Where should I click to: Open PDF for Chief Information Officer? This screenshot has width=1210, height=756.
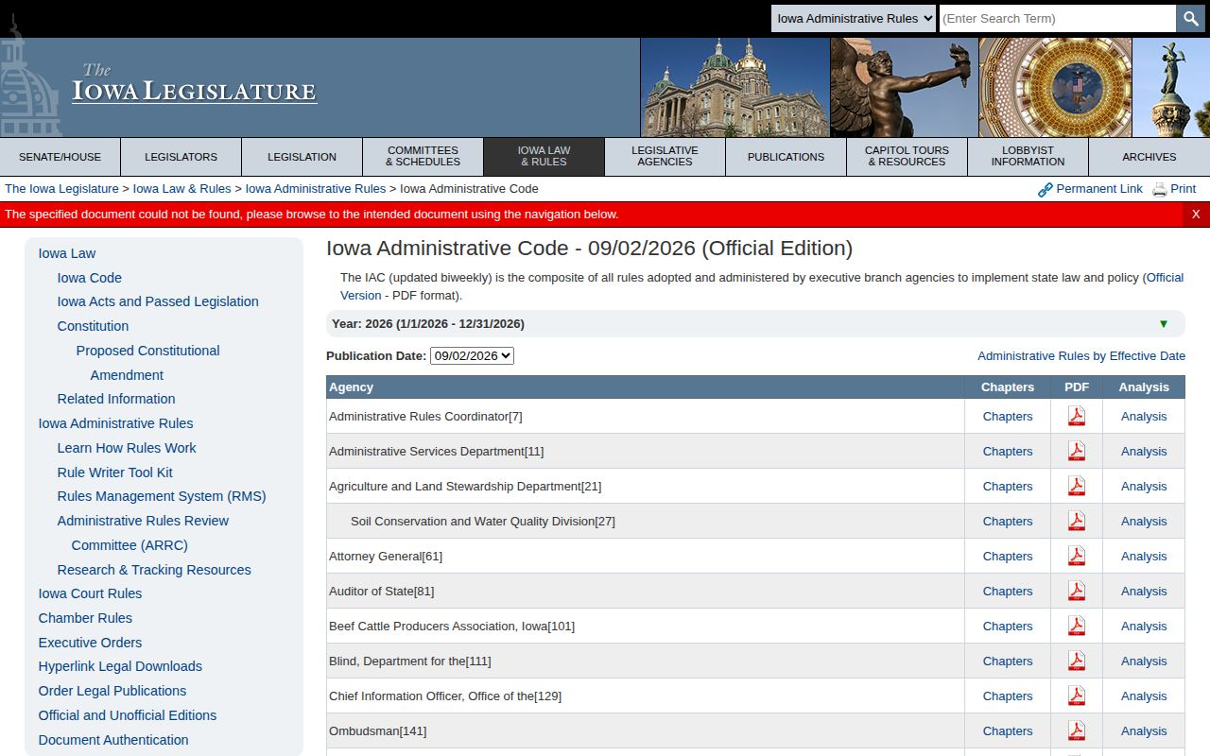(x=1077, y=696)
